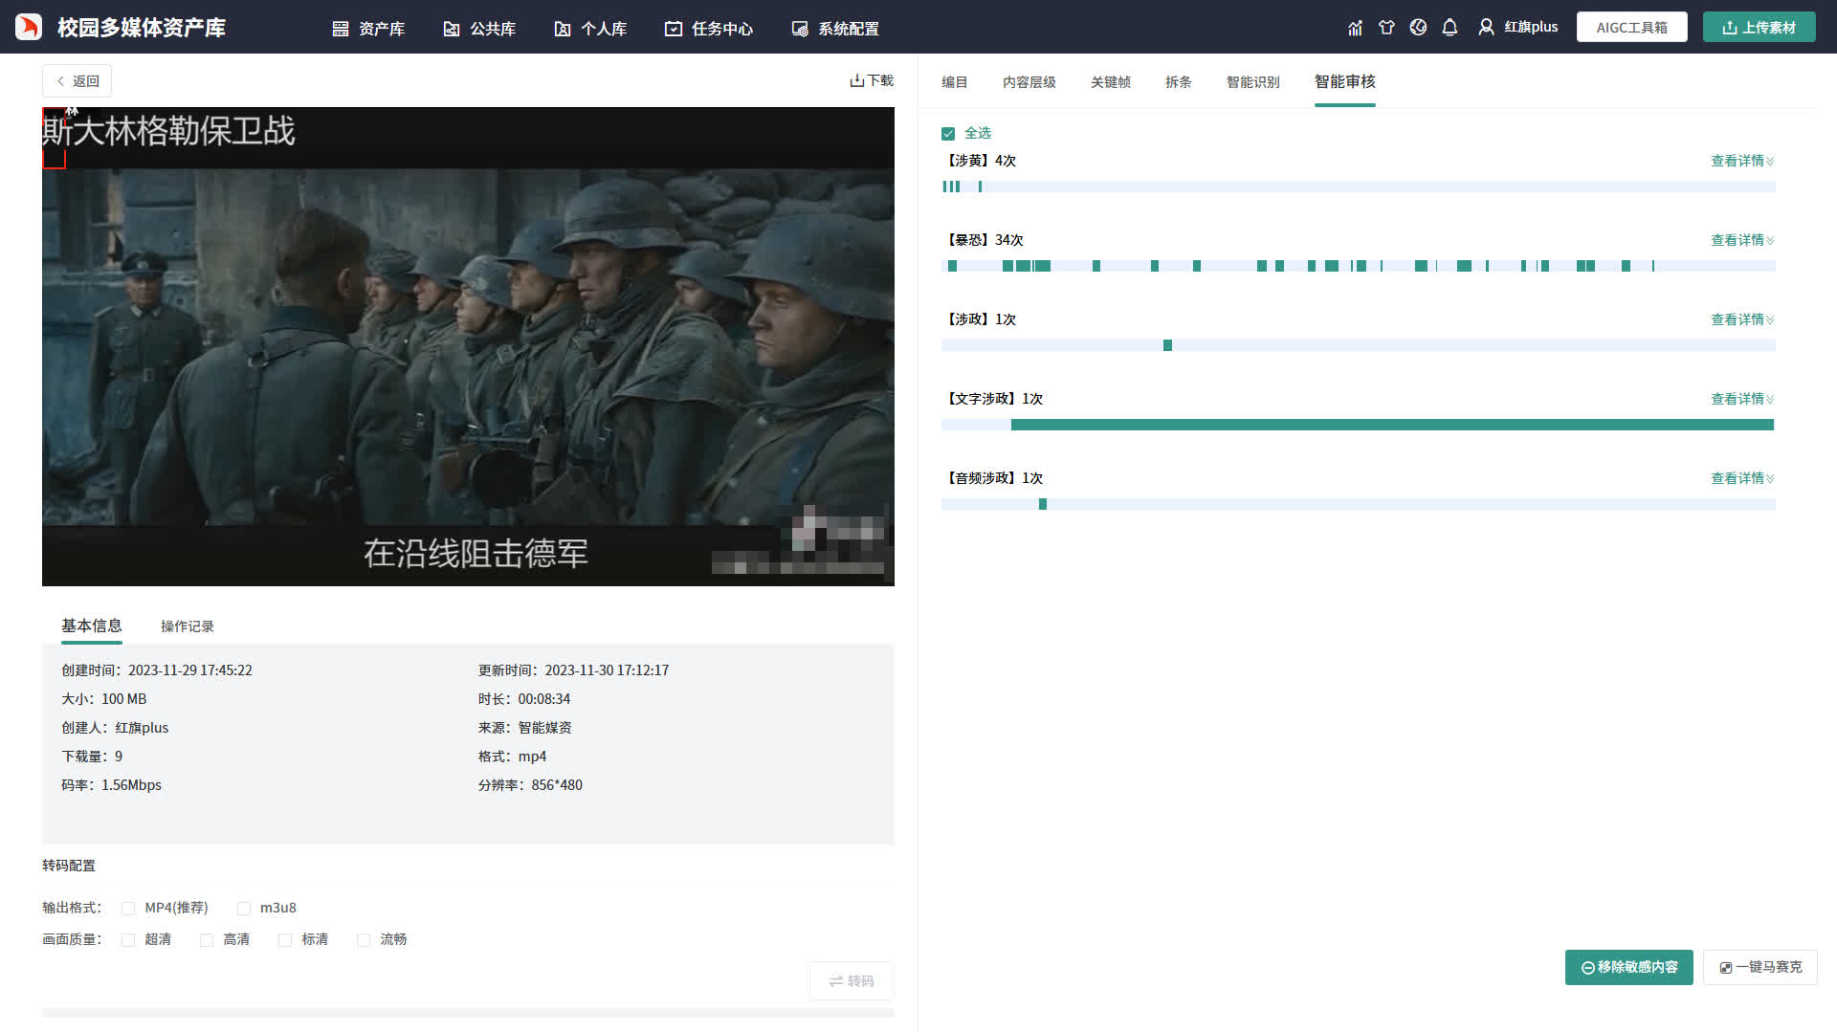1837x1032 pixels.
Task: Click the 系统配置 settings icon
Action: click(800, 29)
